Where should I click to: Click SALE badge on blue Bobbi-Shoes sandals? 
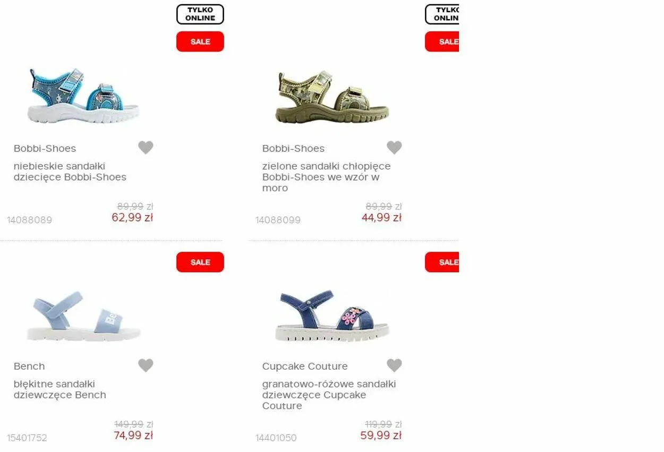pos(200,41)
